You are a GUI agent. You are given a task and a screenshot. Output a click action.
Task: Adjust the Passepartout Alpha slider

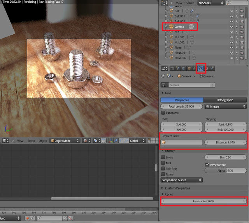(x=226, y=170)
